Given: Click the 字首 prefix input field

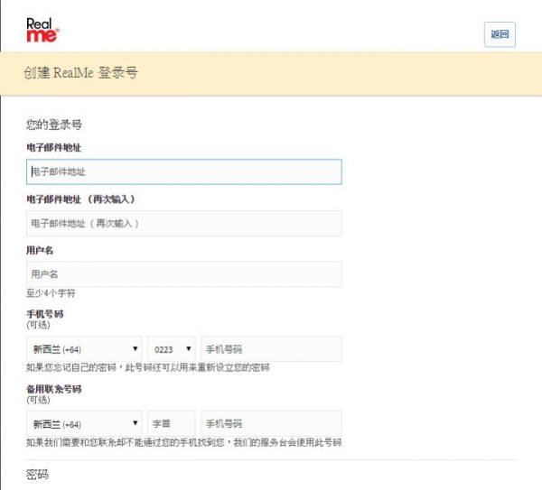Looking at the screenshot, I should tap(171, 423).
